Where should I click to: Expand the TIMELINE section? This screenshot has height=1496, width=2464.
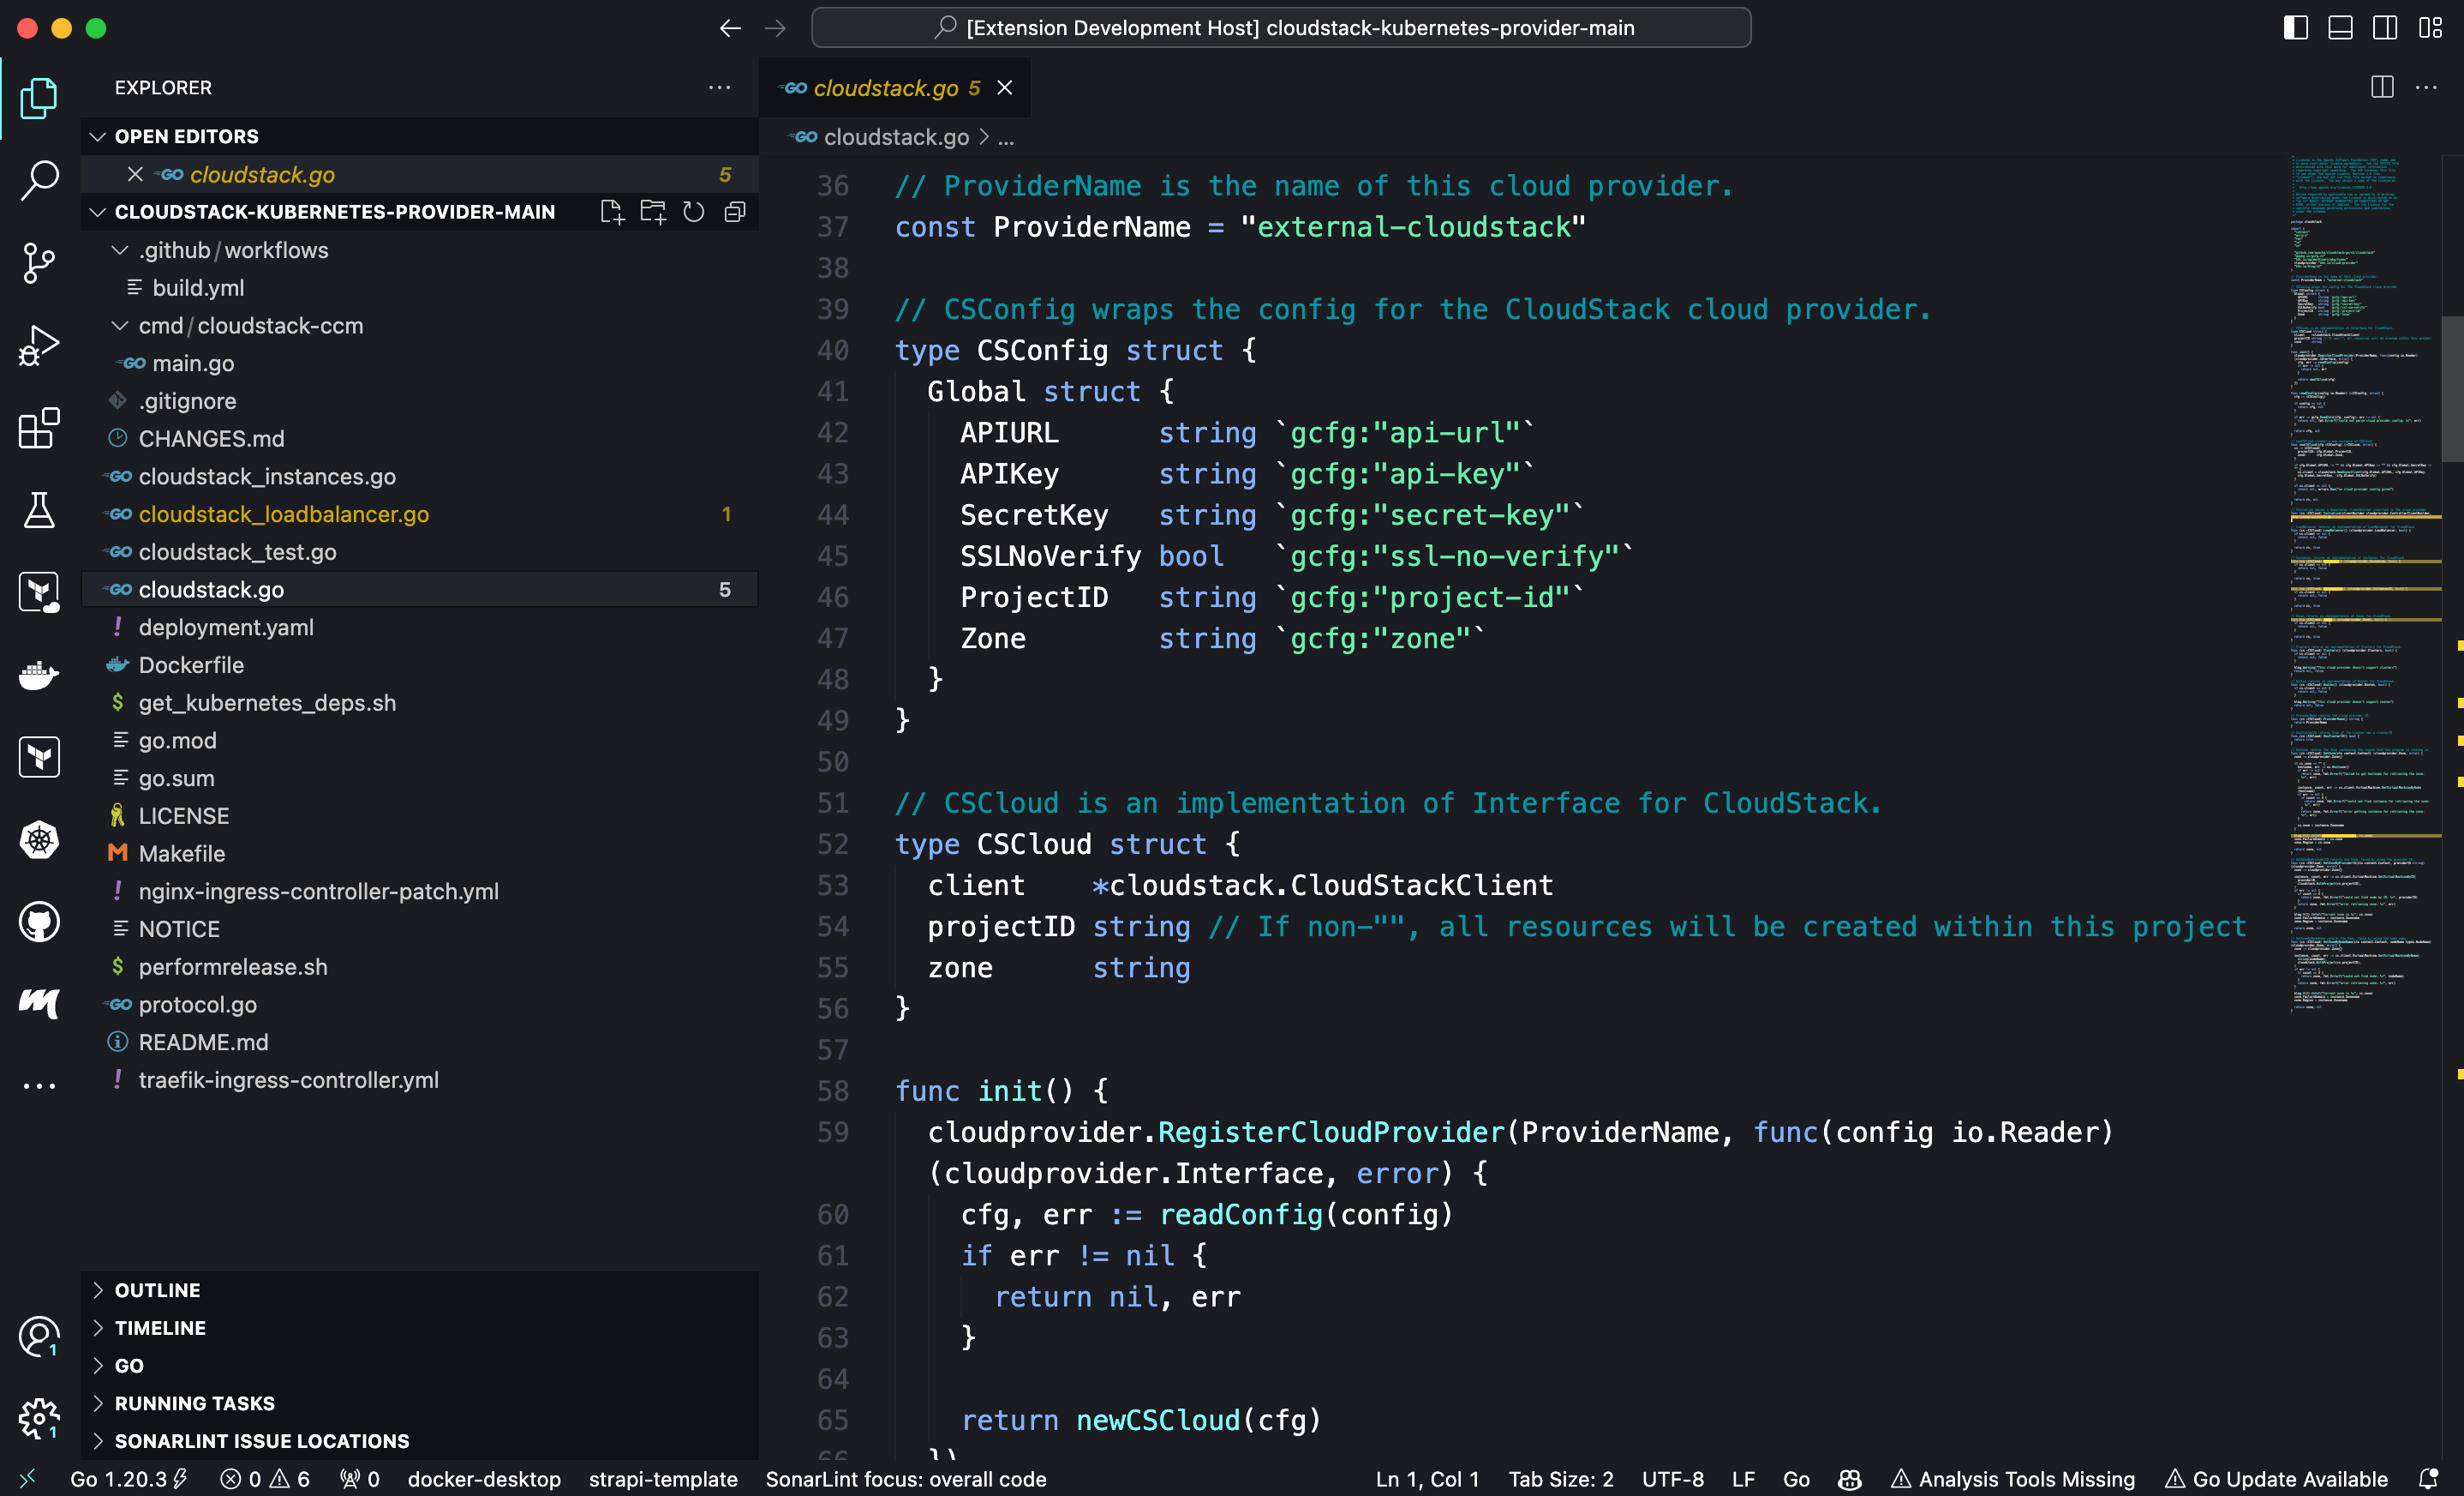[160, 1328]
